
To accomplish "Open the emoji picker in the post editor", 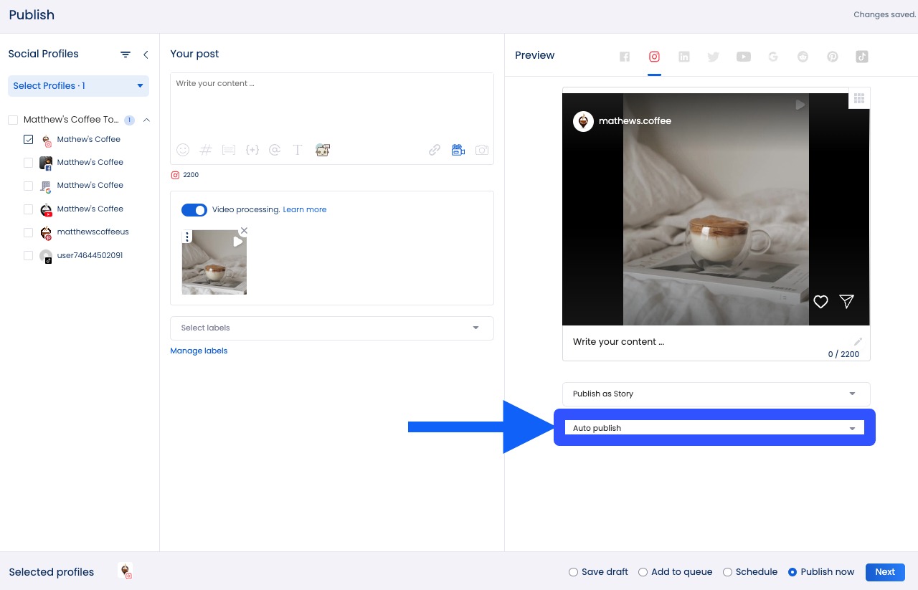I will click(183, 150).
